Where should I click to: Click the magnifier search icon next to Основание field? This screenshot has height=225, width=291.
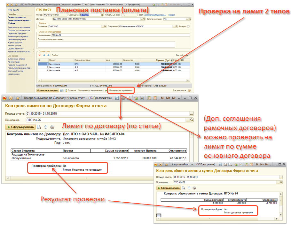coord(192,120)
